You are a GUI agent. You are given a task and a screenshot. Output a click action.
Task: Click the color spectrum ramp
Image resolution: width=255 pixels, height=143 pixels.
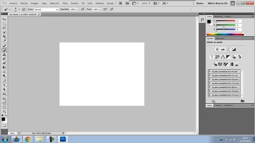point(225,34)
